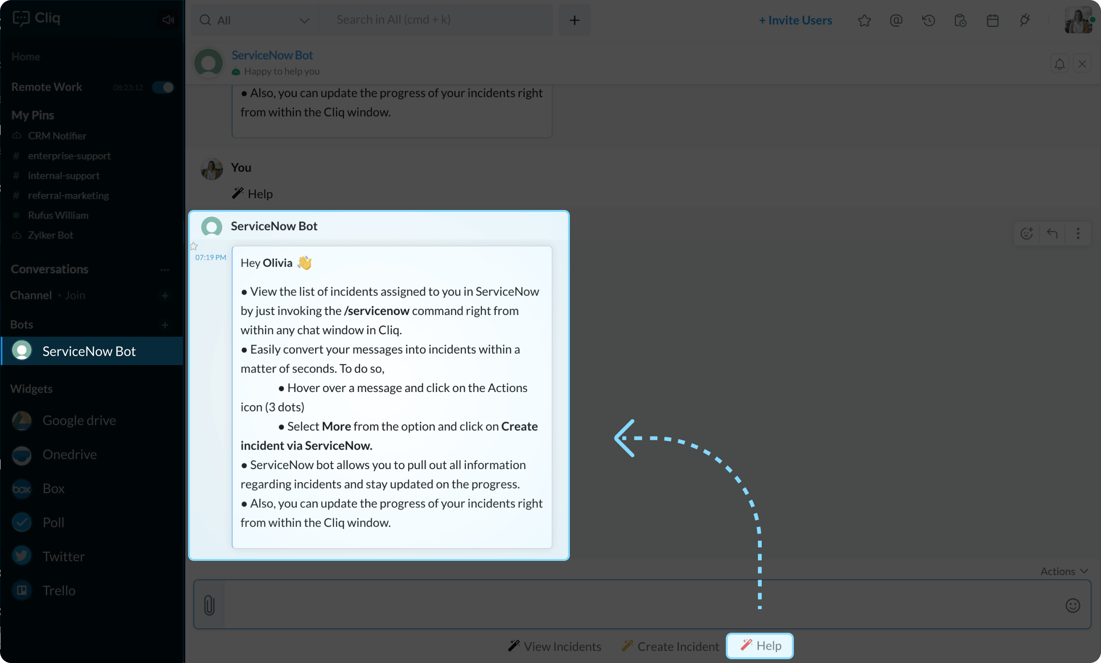Open user profile avatar

coord(1078,20)
